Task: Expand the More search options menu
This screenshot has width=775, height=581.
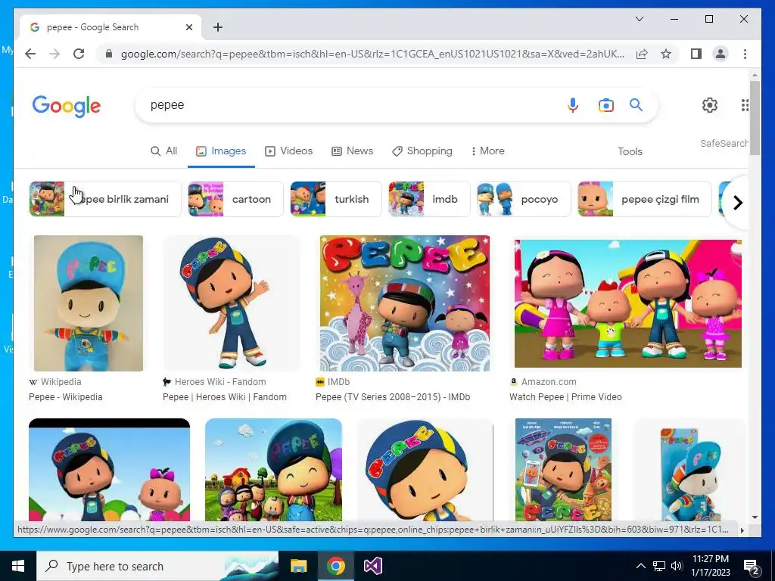Action: click(487, 151)
